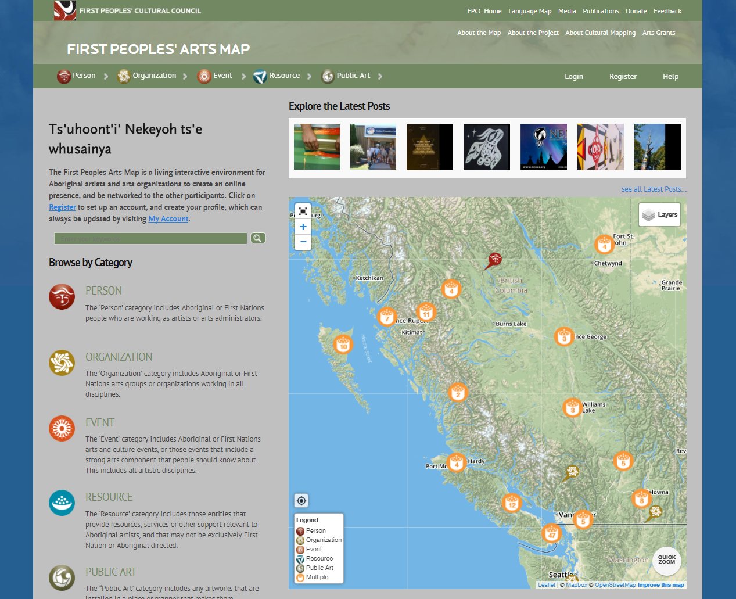Click the map zoom-in control
Screen dimensions: 736x599
pos(302,227)
